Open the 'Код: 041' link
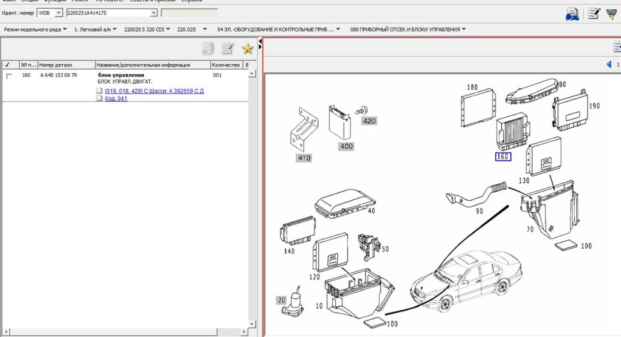The height and width of the screenshot is (337, 621). coord(116,98)
